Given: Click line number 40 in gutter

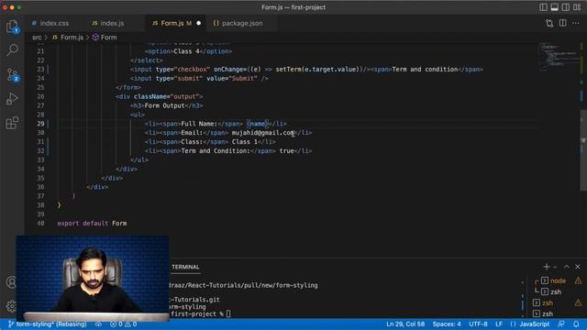Looking at the screenshot, I should tap(40, 224).
